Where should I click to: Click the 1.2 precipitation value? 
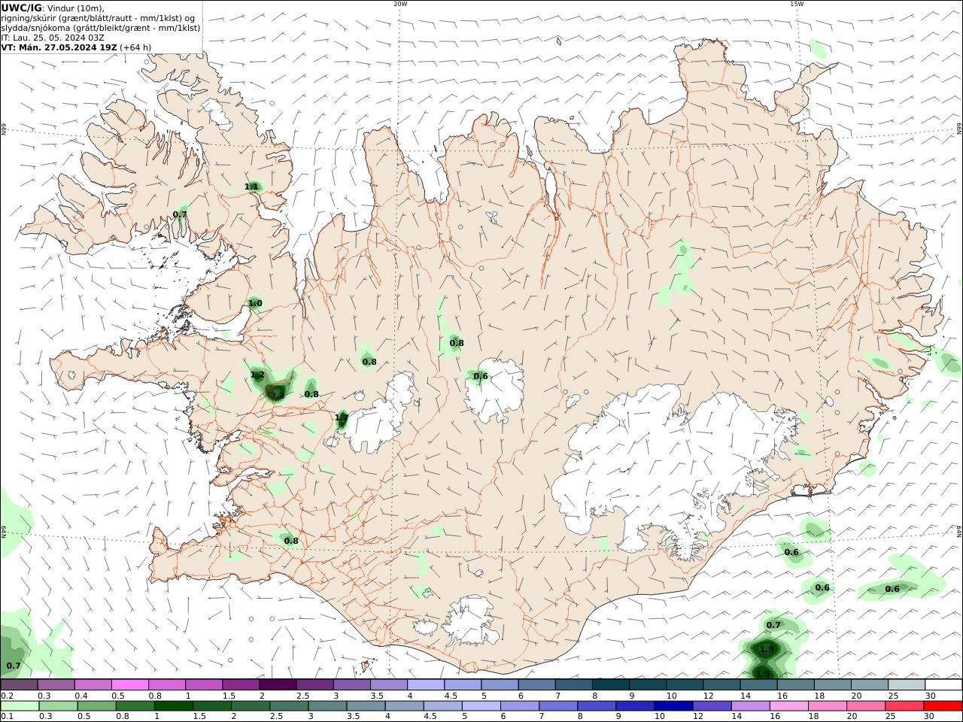(257, 375)
